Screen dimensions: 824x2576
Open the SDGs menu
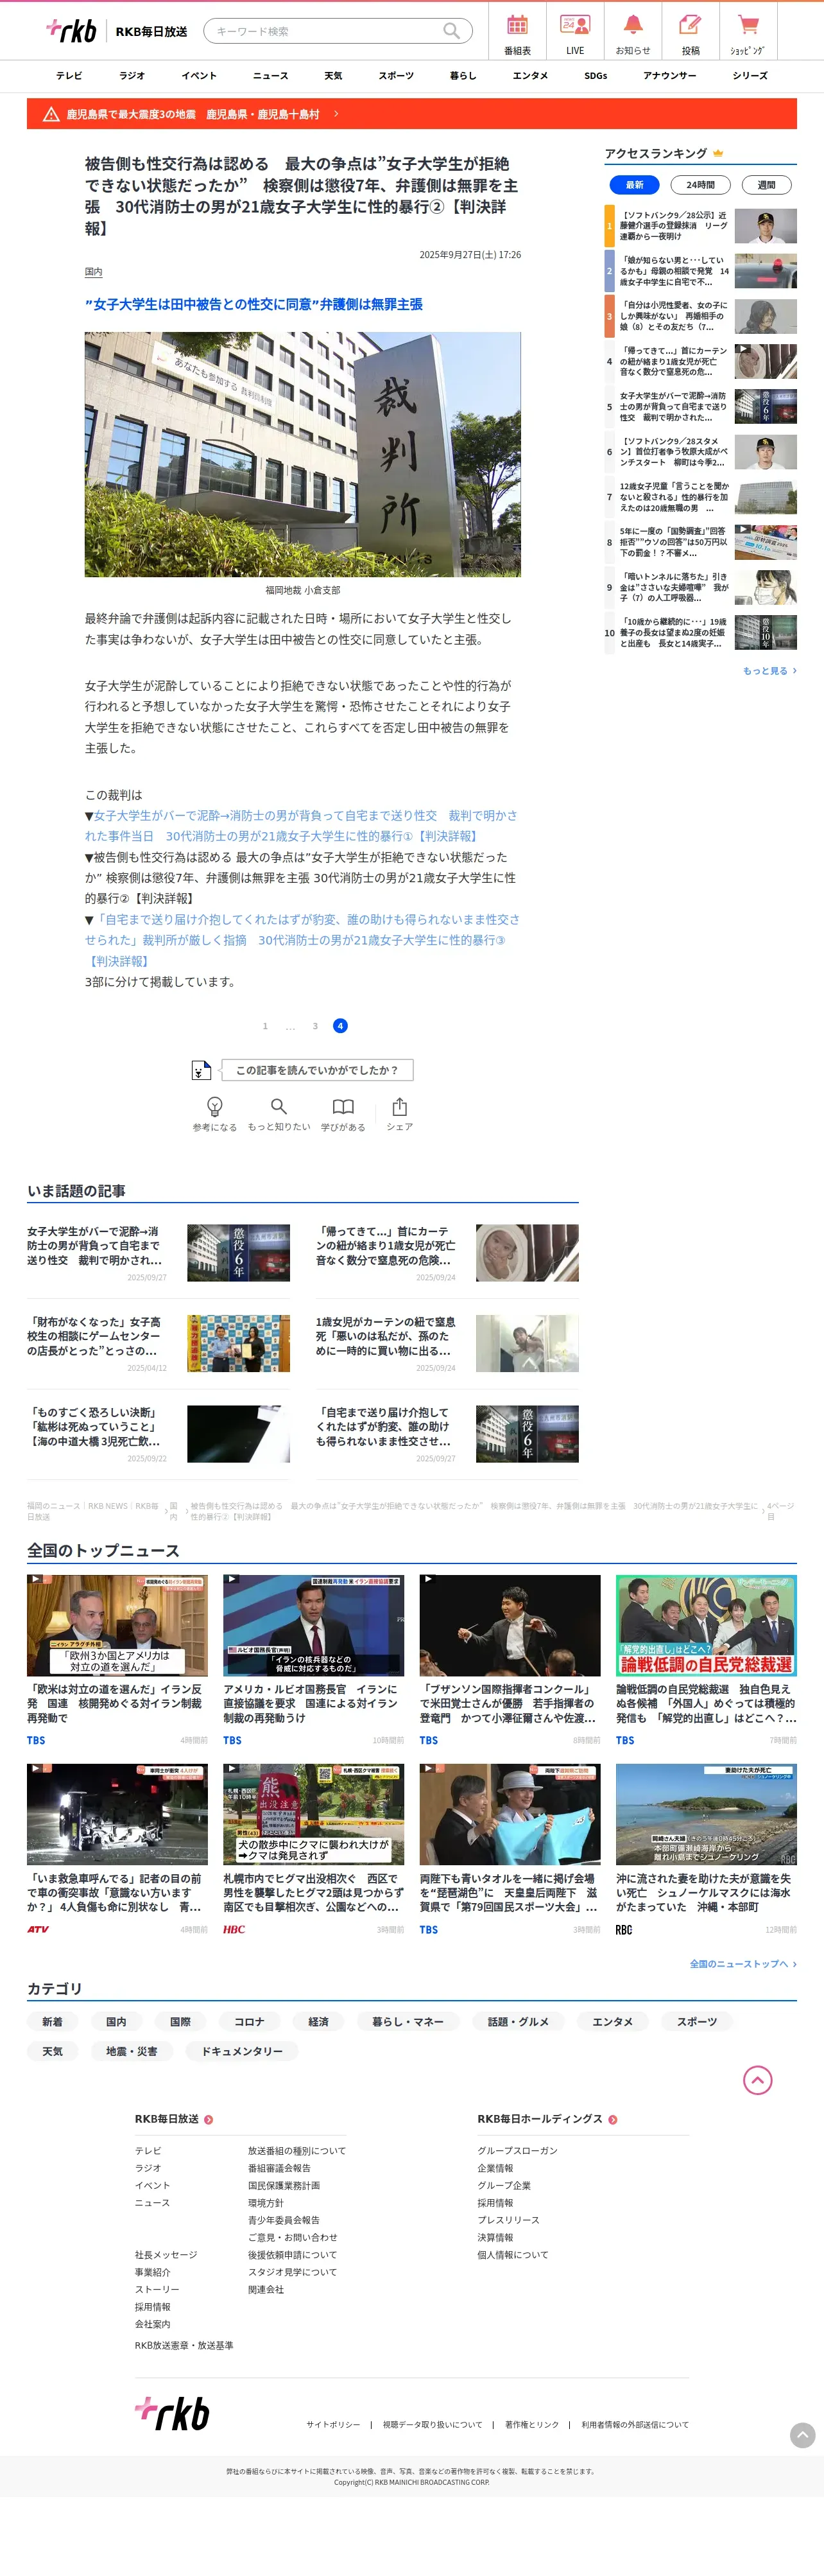click(x=596, y=75)
